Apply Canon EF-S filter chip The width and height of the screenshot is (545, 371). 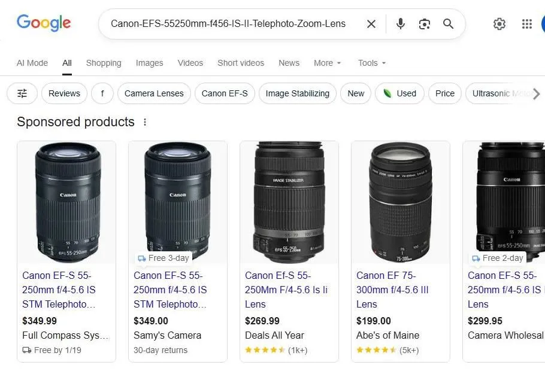coord(225,93)
